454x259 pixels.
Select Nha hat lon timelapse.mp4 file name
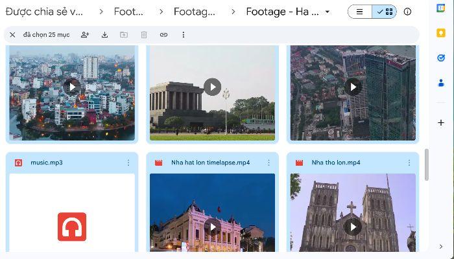coord(211,163)
